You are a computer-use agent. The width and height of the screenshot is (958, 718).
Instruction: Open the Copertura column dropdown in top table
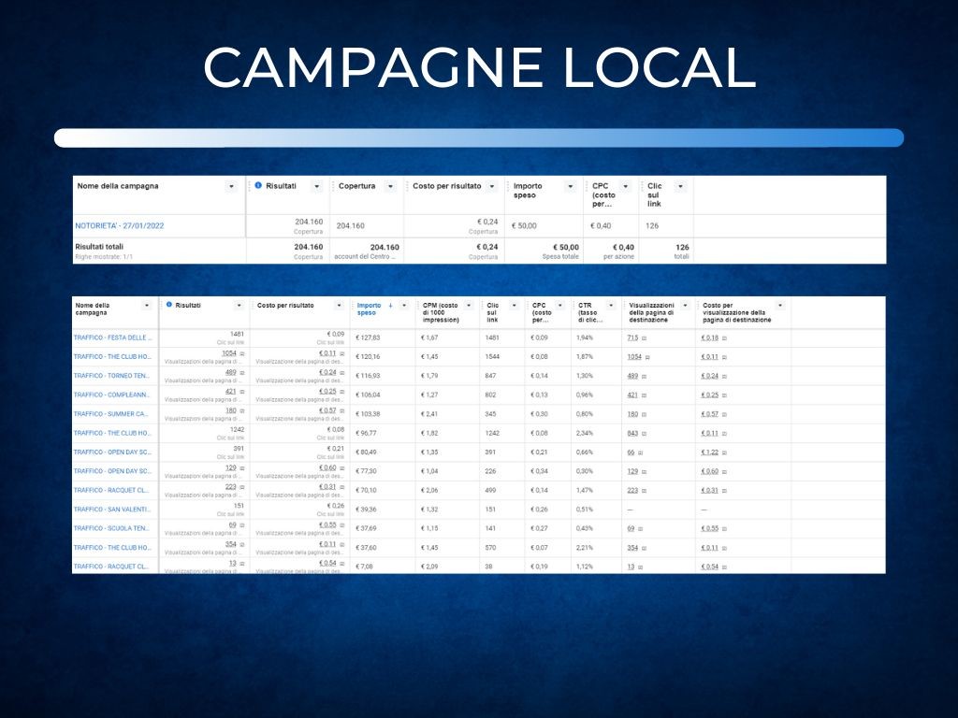[390, 186]
